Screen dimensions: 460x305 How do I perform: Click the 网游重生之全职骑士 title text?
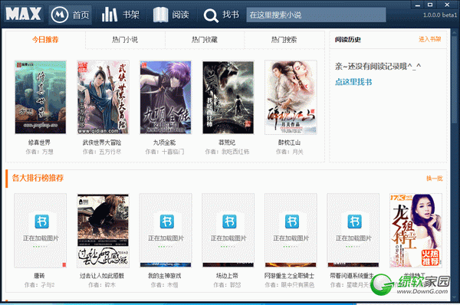pyautogui.click(x=289, y=276)
